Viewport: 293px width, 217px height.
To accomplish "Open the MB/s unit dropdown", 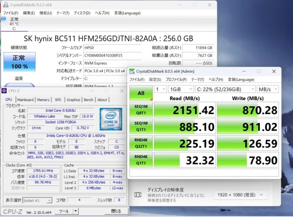I will [x=268, y=89].
